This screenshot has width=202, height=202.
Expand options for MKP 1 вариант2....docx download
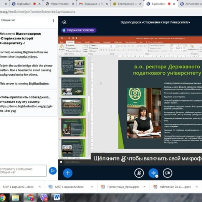(40, 187)
